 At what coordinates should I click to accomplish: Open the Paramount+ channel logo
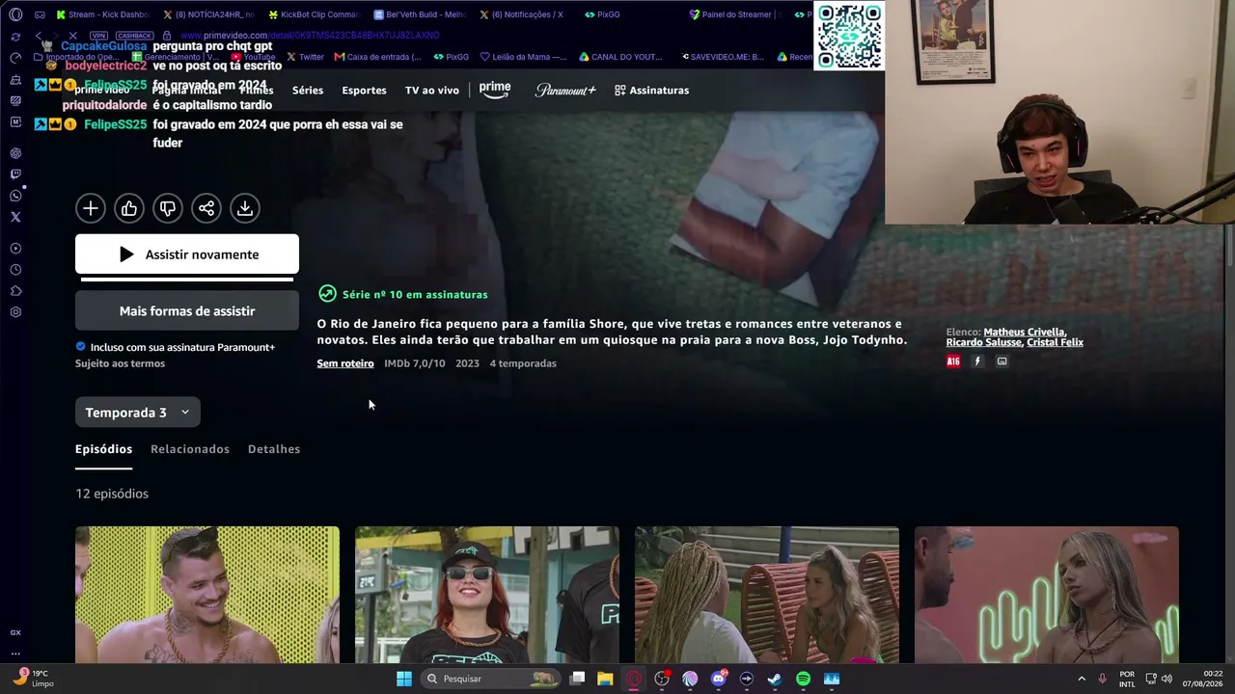[565, 91]
